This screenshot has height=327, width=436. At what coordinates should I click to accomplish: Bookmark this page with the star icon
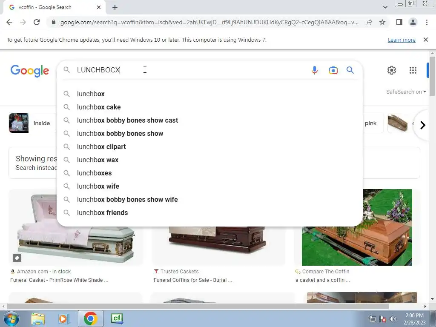pyautogui.click(x=382, y=22)
